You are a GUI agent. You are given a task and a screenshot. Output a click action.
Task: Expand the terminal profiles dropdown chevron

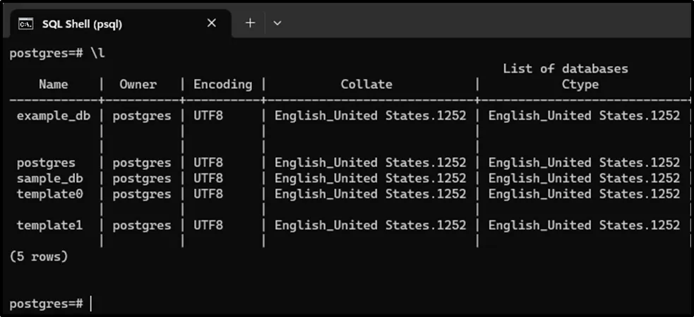point(277,23)
